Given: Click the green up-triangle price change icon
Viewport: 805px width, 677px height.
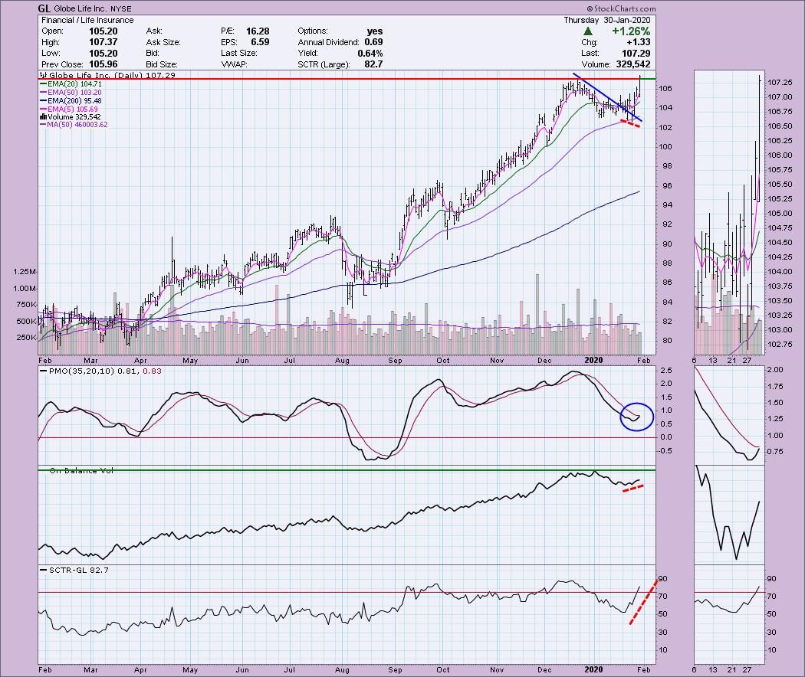Looking at the screenshot, I should 588,31.
